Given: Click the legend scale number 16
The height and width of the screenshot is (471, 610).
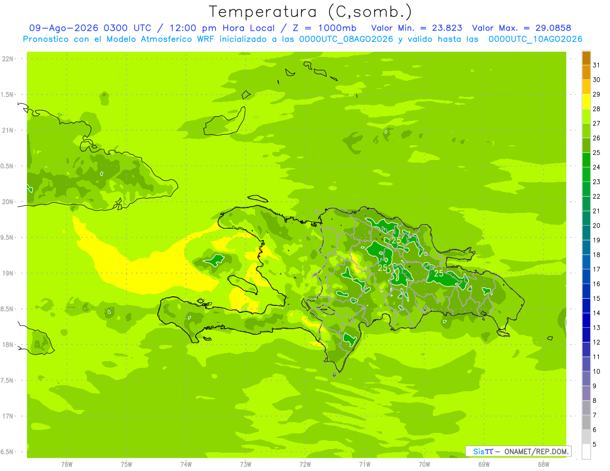Looking at the screenshot, I should click(596, 284).
